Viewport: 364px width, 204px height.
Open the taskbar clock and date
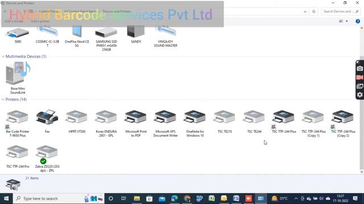341,198
